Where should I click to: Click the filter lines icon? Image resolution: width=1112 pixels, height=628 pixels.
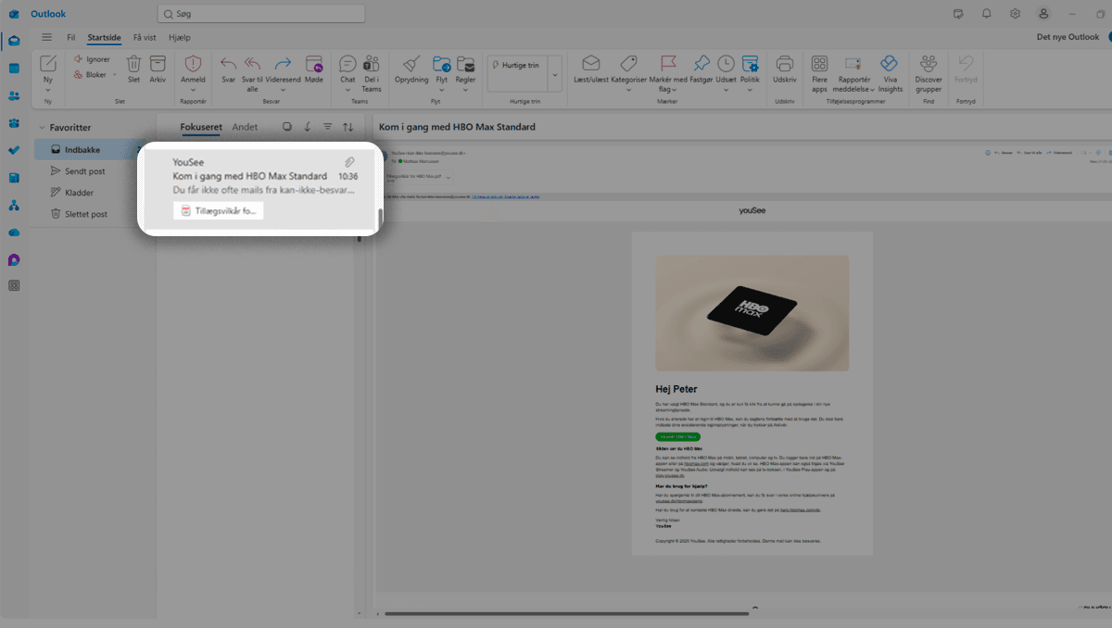(327, 127)
